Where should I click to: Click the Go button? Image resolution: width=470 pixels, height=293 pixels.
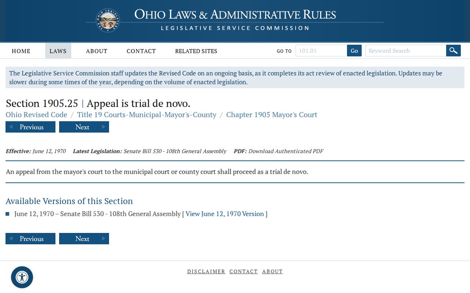[354, 51]
